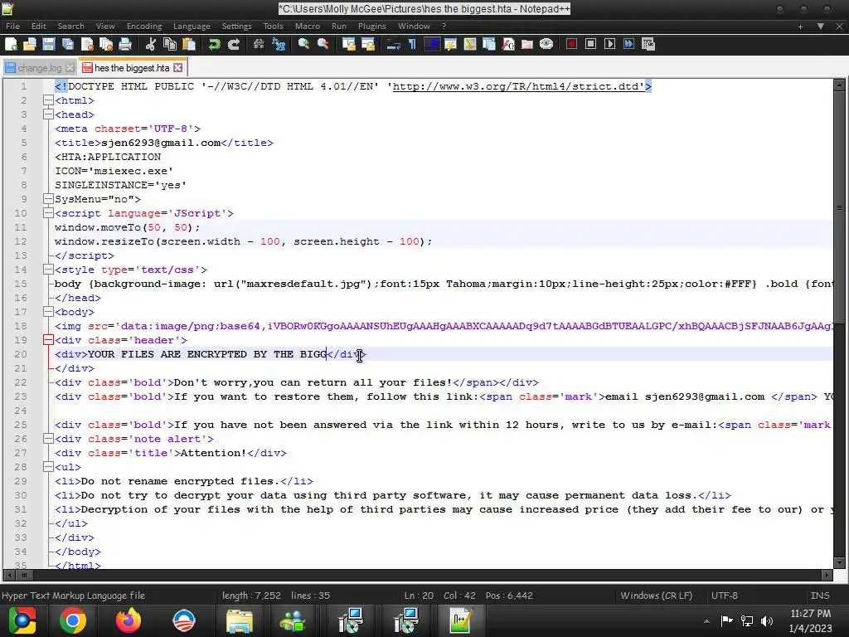The height and width of the screenshot is (637, 849).
Task: Cut selection using scissors icon
Action: (151, 45)
